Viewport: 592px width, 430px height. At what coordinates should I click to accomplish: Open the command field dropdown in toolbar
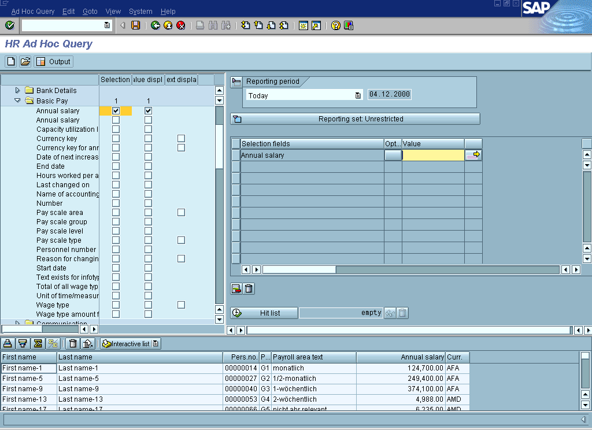[x=107, y=25]
